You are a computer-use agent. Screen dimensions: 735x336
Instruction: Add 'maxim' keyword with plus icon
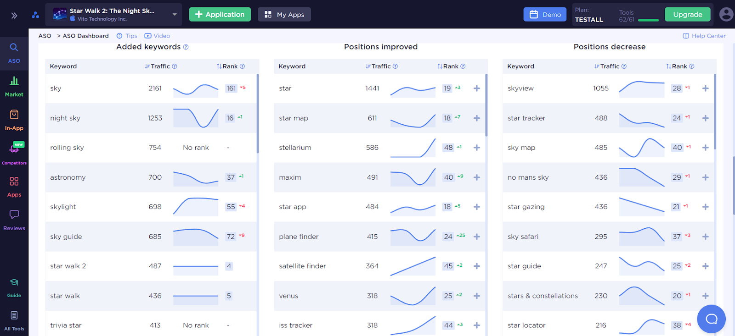pos(477,177)
